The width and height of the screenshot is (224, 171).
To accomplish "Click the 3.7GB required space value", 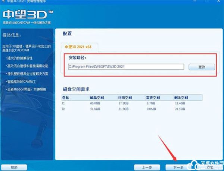I will pyautogui.click(x=151, y=103).
